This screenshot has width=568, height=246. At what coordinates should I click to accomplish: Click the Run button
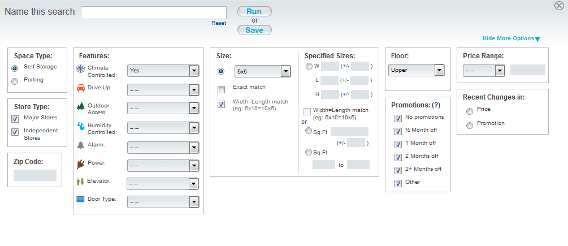coord(254,12)
